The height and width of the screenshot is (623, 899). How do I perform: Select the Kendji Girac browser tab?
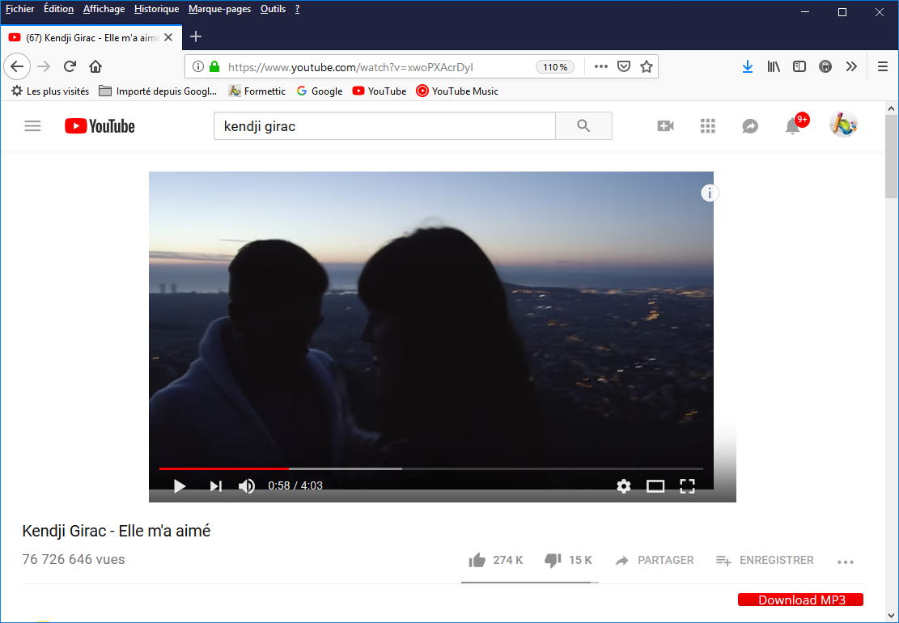coord(91,37)
